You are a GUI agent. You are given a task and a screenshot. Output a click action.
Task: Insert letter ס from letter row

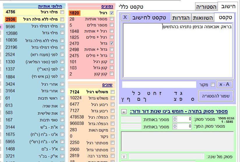(192, 99)
